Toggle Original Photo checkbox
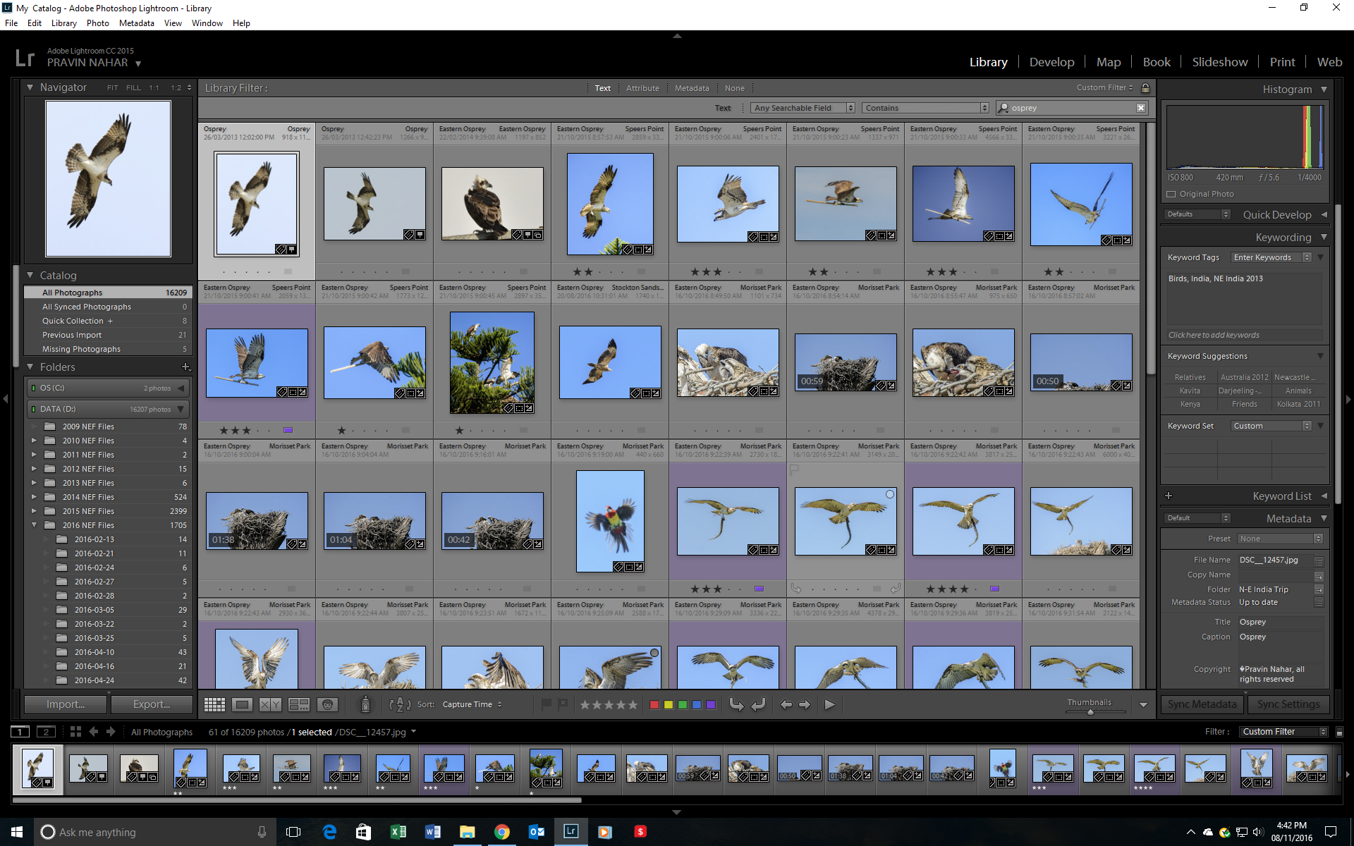 pos(1171,194)
